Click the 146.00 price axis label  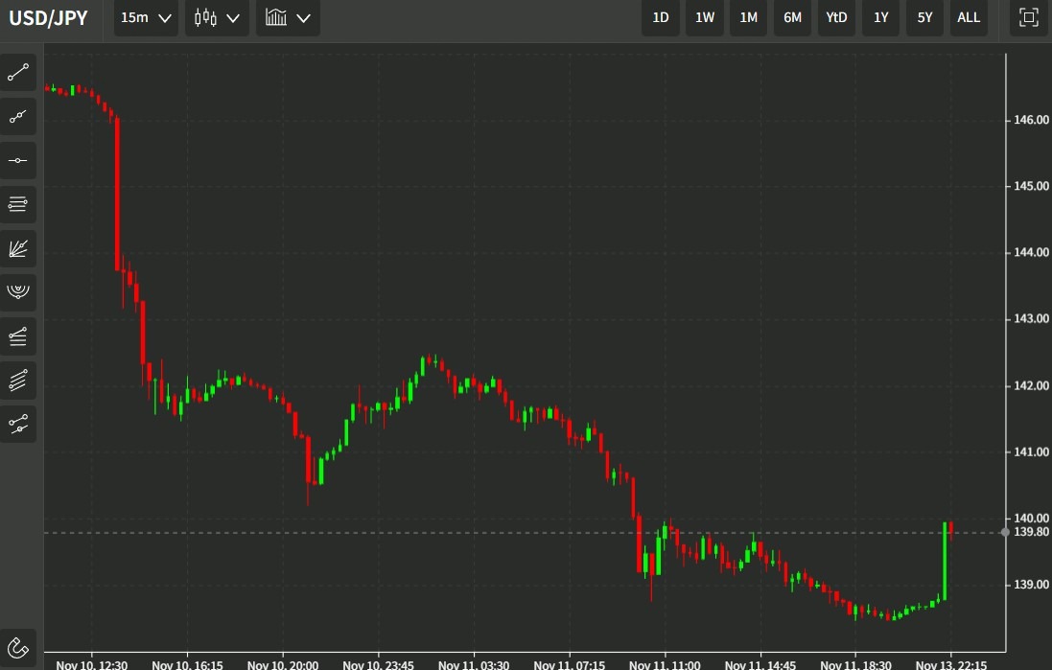point(1031,120)
